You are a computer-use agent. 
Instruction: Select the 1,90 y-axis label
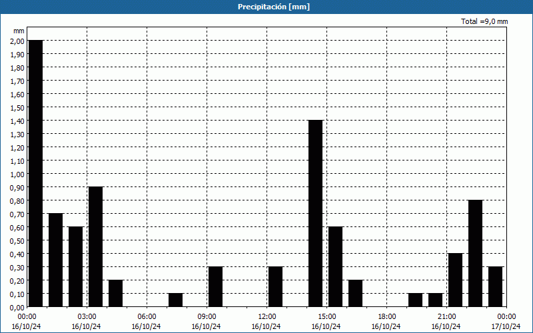18,54
